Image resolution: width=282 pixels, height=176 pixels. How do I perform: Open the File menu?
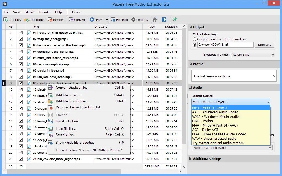point(6,12)
